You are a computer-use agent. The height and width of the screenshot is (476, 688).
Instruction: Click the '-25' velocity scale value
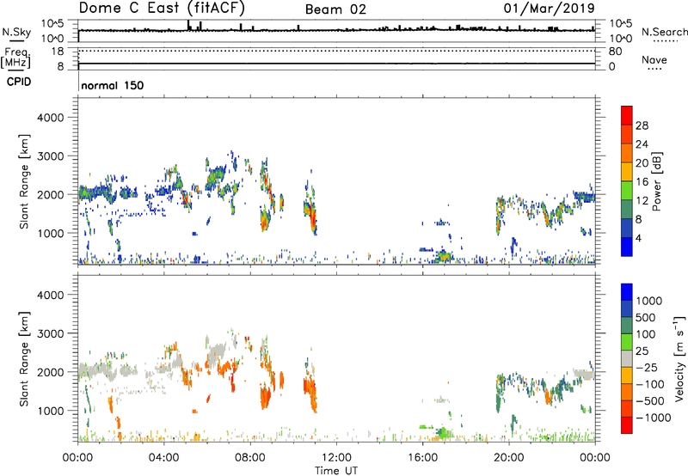[647, 368]
